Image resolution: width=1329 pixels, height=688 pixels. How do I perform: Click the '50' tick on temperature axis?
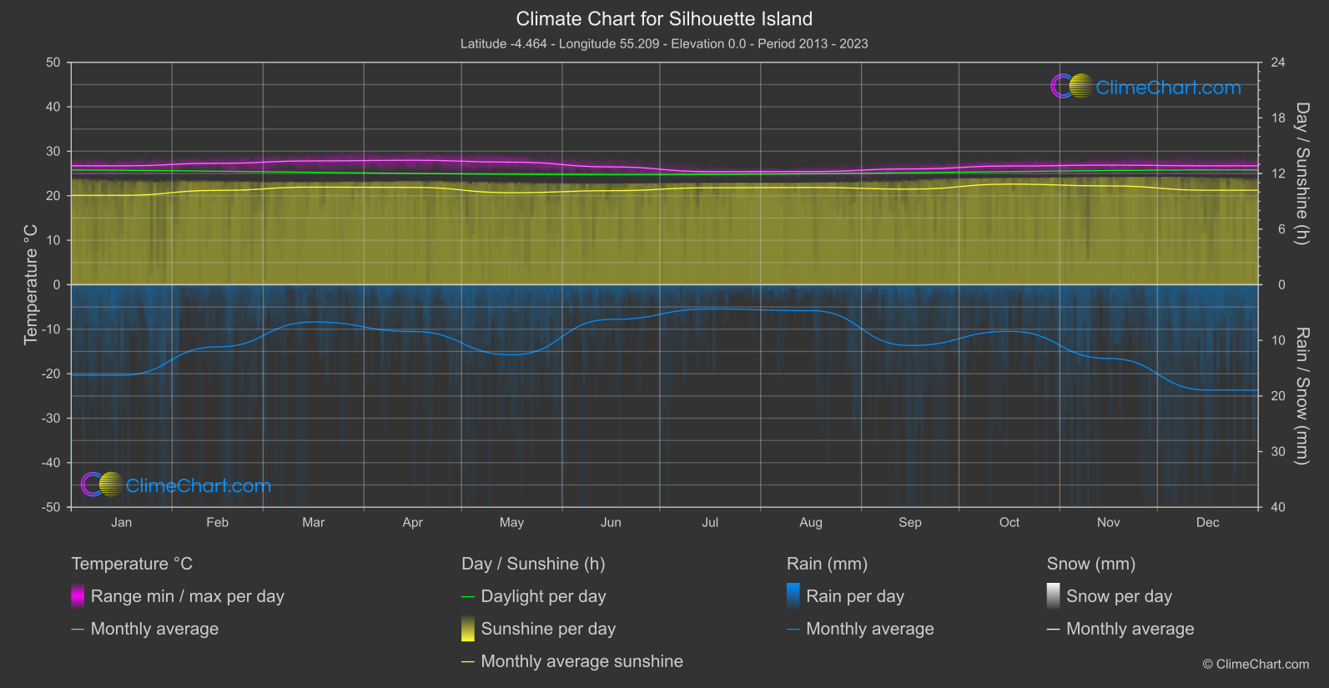(x=53, y=63)
